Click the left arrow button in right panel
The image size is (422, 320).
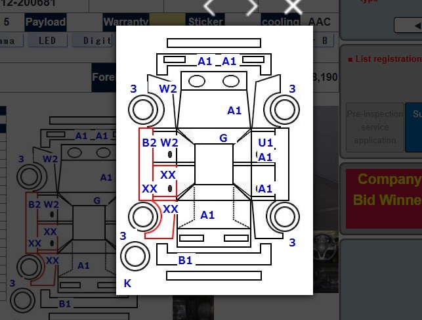409,26
